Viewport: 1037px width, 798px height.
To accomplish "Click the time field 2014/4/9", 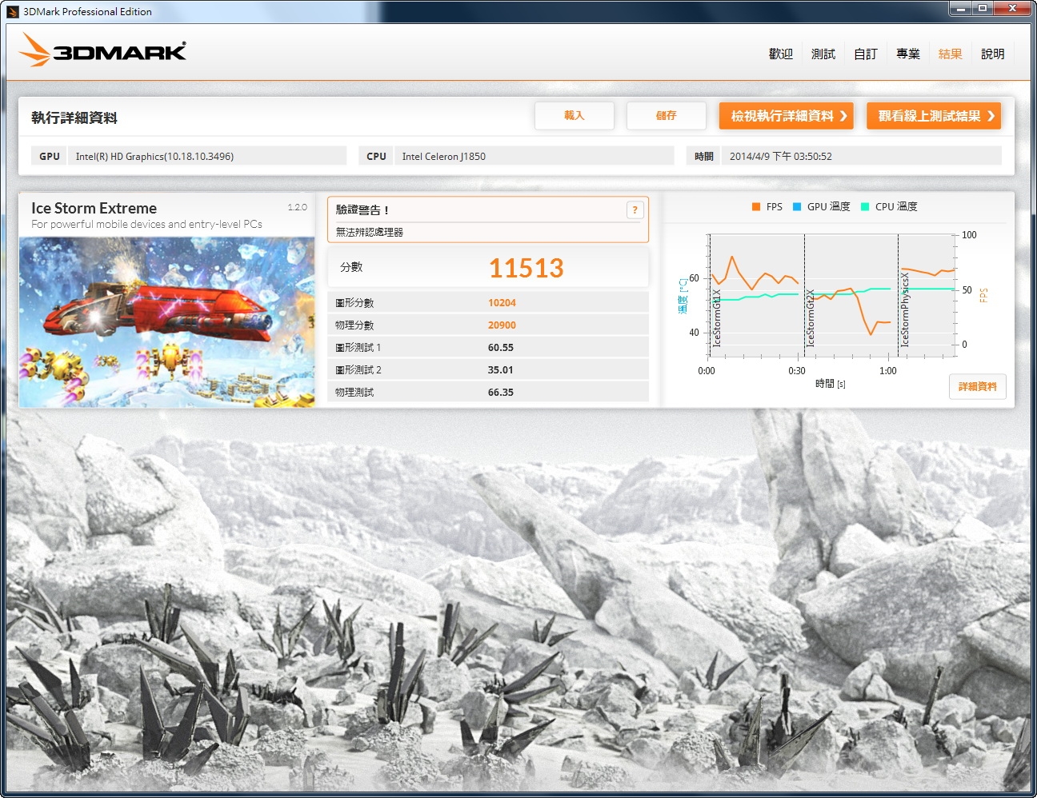I will (x=861, y=156).
